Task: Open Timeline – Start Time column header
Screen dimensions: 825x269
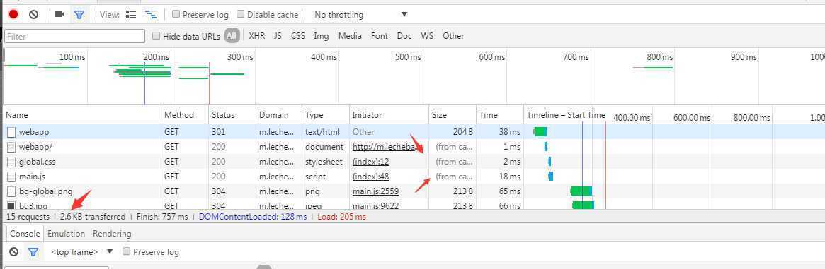Action: click(x=566, y=115)
